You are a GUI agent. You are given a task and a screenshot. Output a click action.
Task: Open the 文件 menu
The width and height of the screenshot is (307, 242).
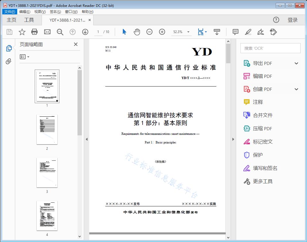point(9,11)
